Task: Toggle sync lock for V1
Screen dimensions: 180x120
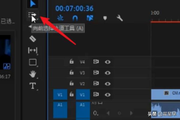Action: pyautogui.click(x=96, y=94)
